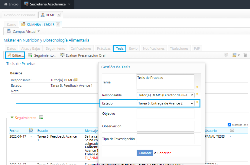Click the Observación input field
Viewport: 250px width, 165px height.
165,126
